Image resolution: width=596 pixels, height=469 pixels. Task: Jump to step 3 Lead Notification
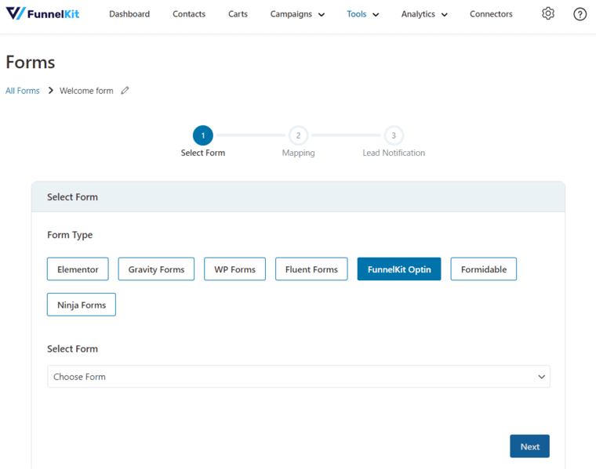pyautogui.click(x=394, y=135)
